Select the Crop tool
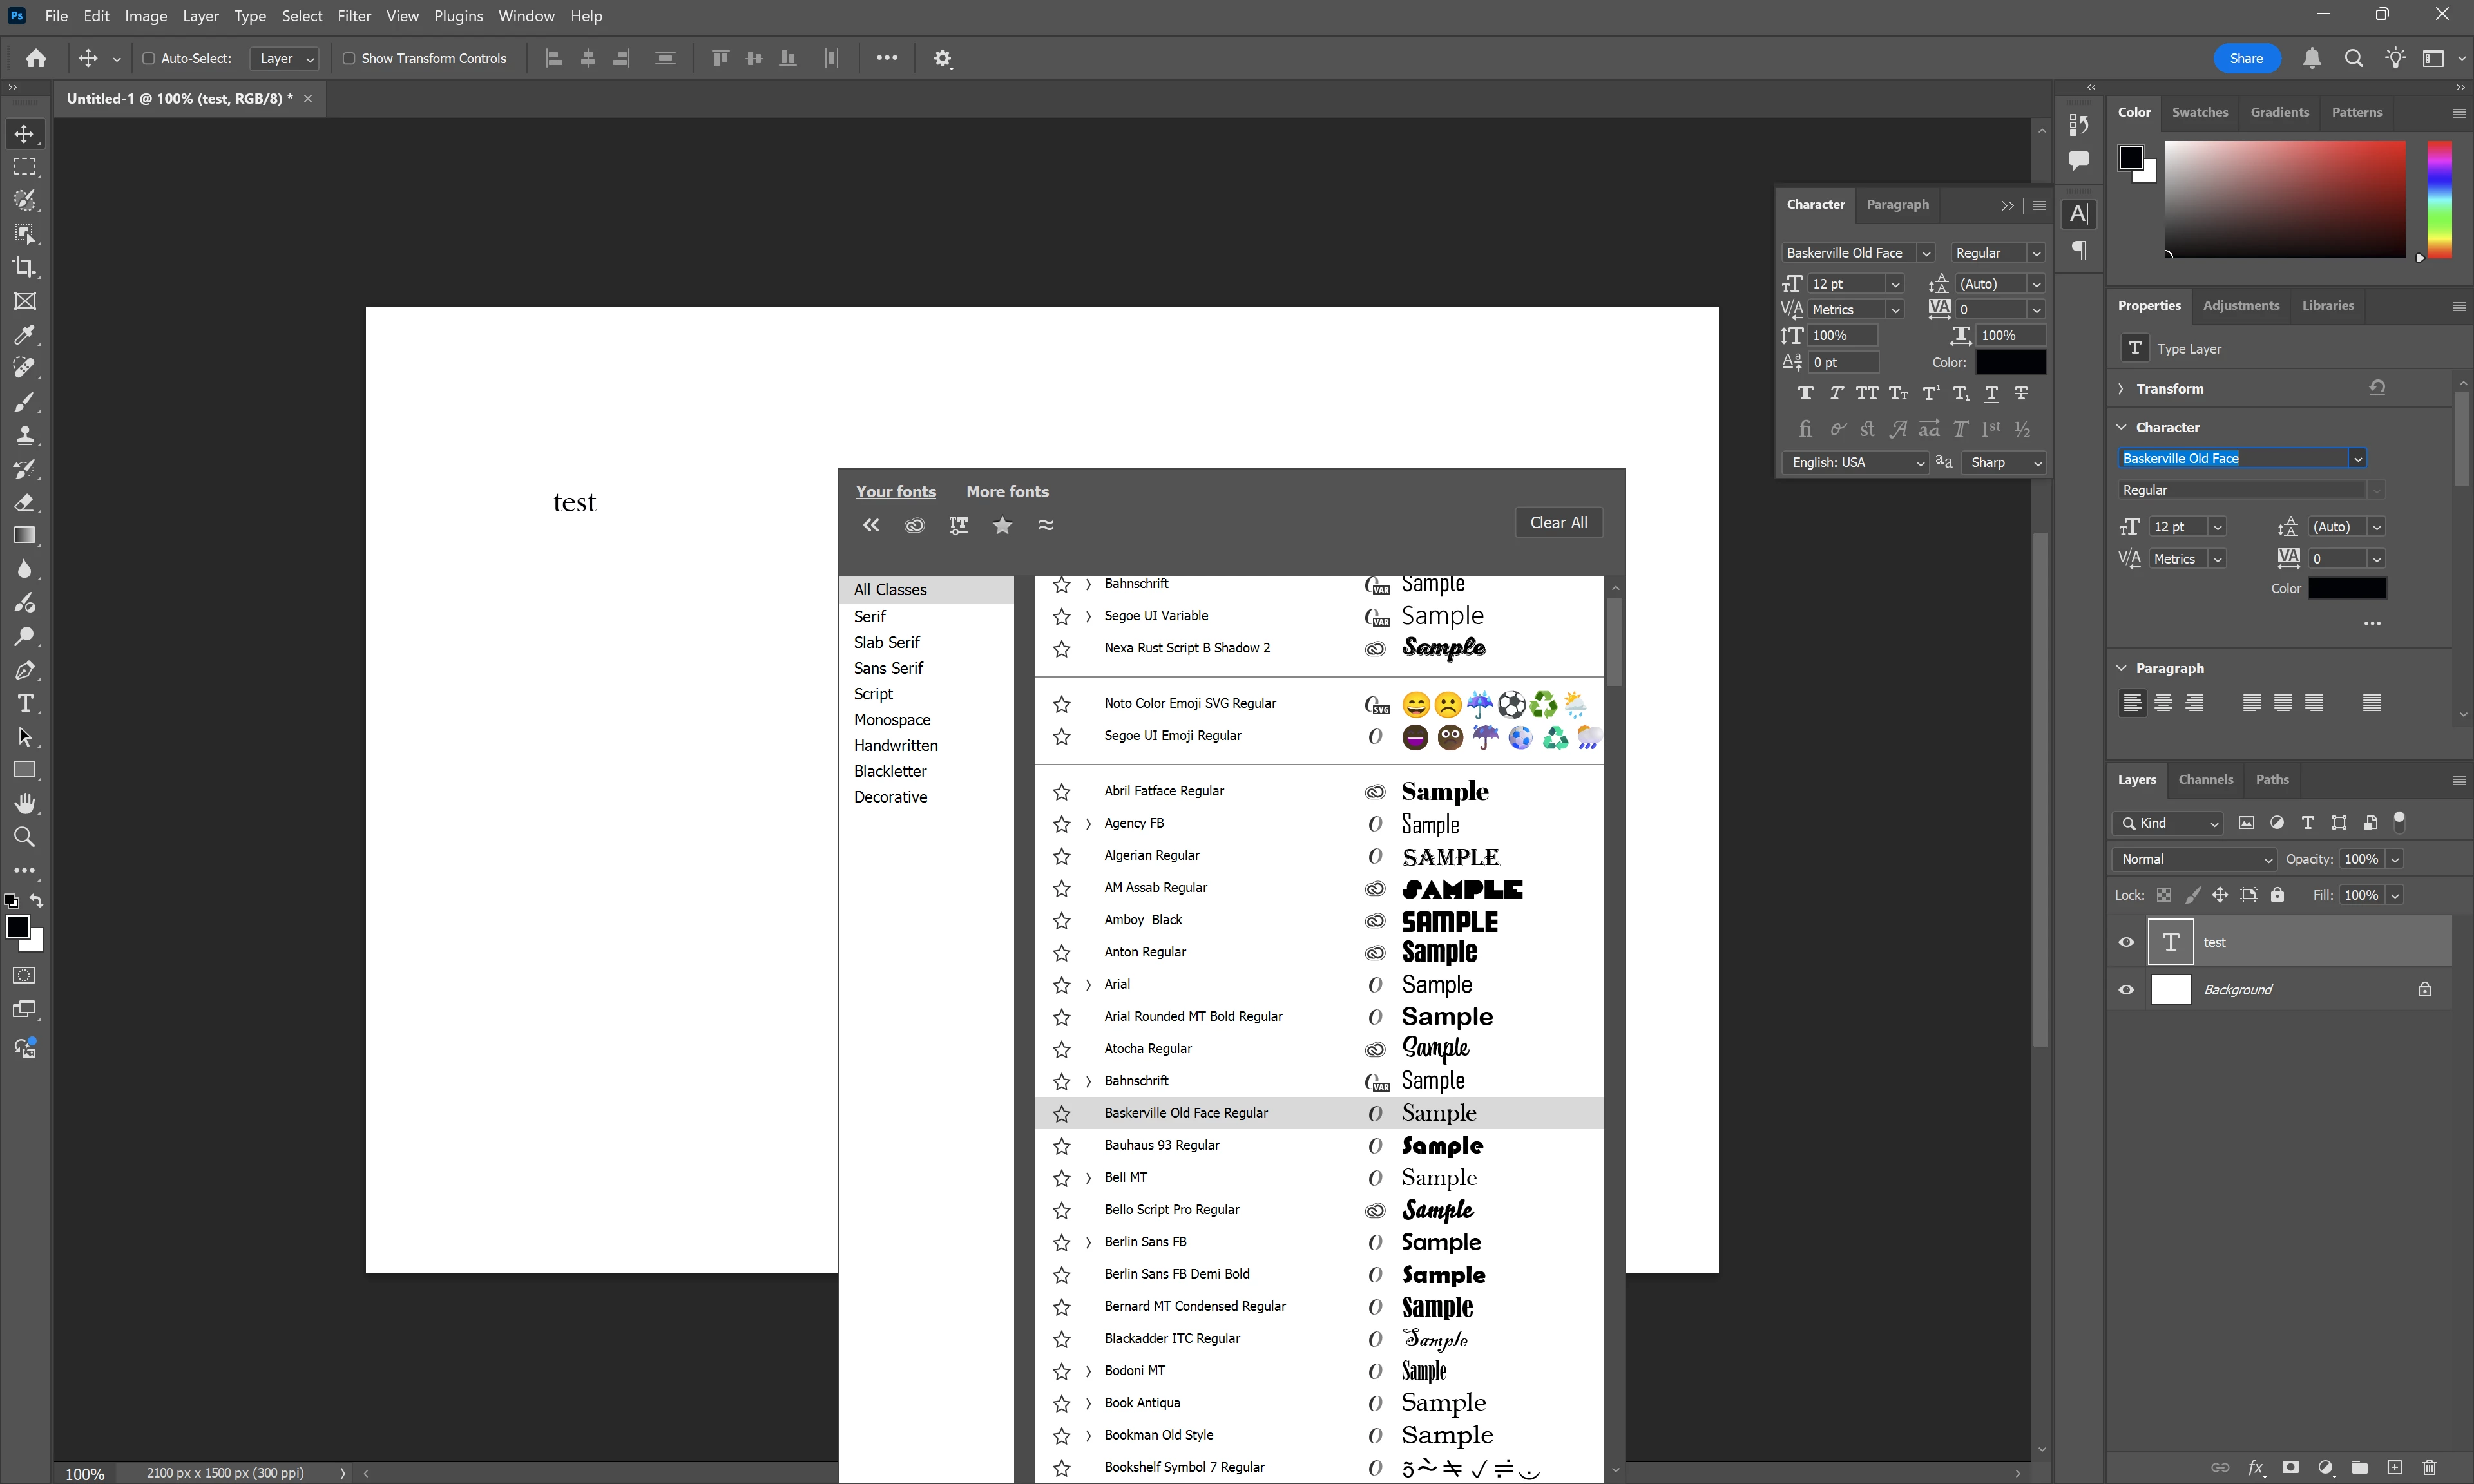This screenshot has width=2474, height=1484. [x=24, y=267]
